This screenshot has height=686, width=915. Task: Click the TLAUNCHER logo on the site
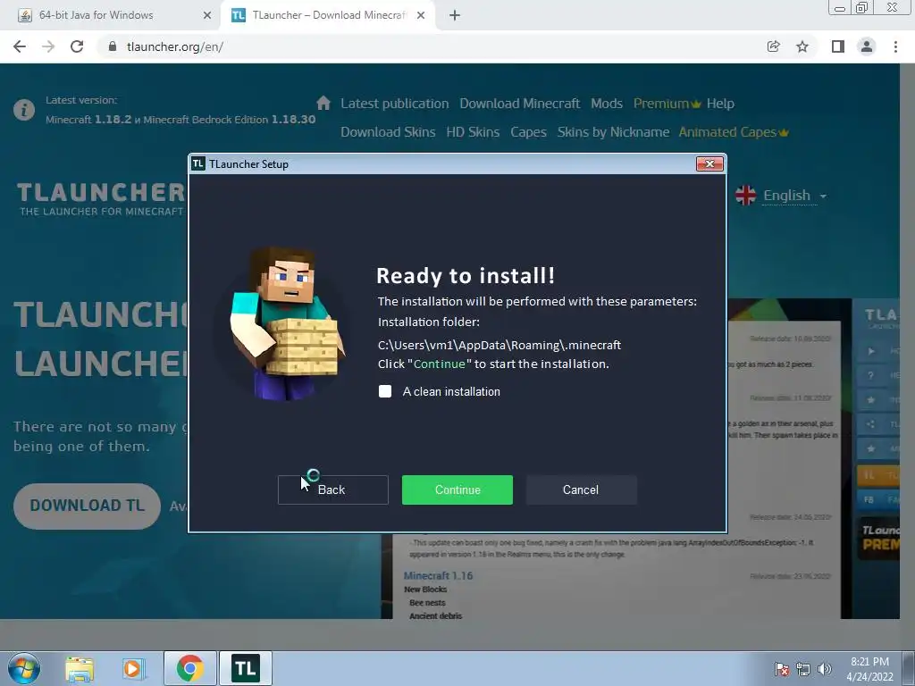(x=100, y=198)
